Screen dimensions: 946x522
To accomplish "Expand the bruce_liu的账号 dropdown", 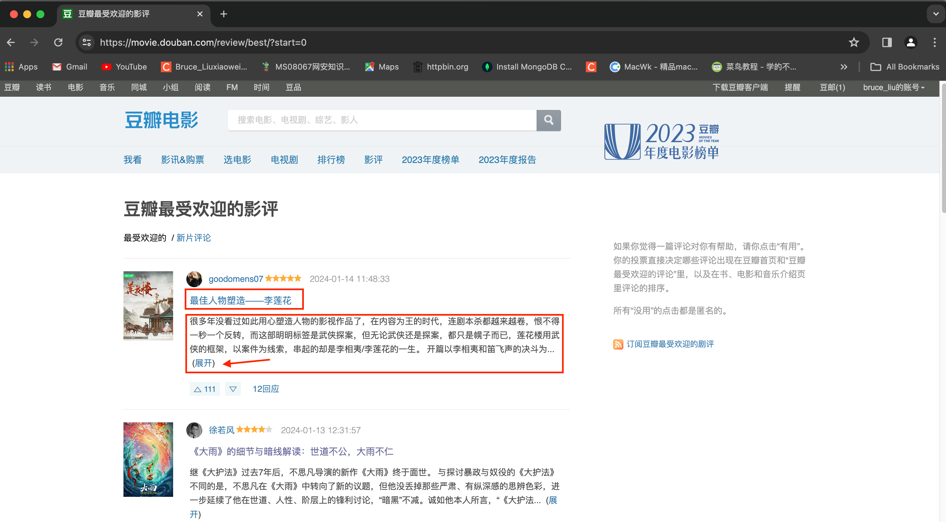I will [x=894, y=87].
